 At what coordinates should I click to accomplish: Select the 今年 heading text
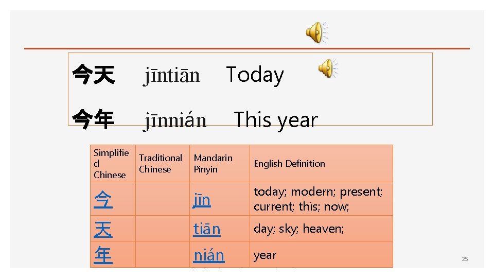click(x=93, y=120)
